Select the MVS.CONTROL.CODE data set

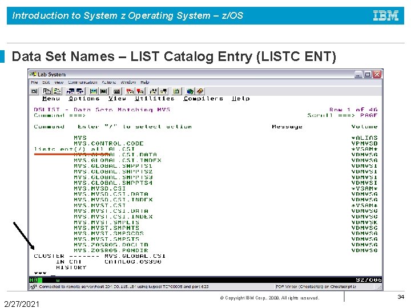(108, 144)
